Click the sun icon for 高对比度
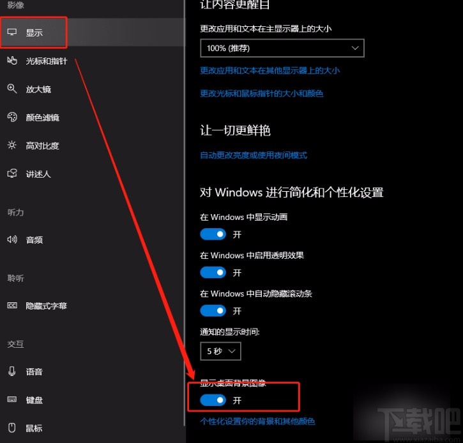 (x=11, y=145)
